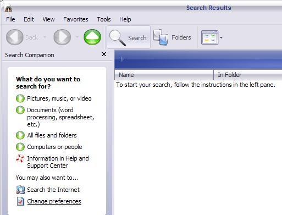Open the Back history dropdown arrow

click(x=45, y=37)
